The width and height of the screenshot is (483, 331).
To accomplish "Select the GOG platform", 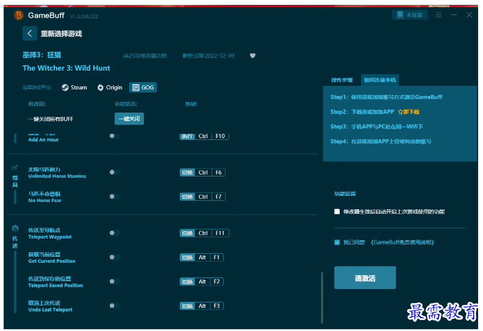I will click(x=143, y=88).
